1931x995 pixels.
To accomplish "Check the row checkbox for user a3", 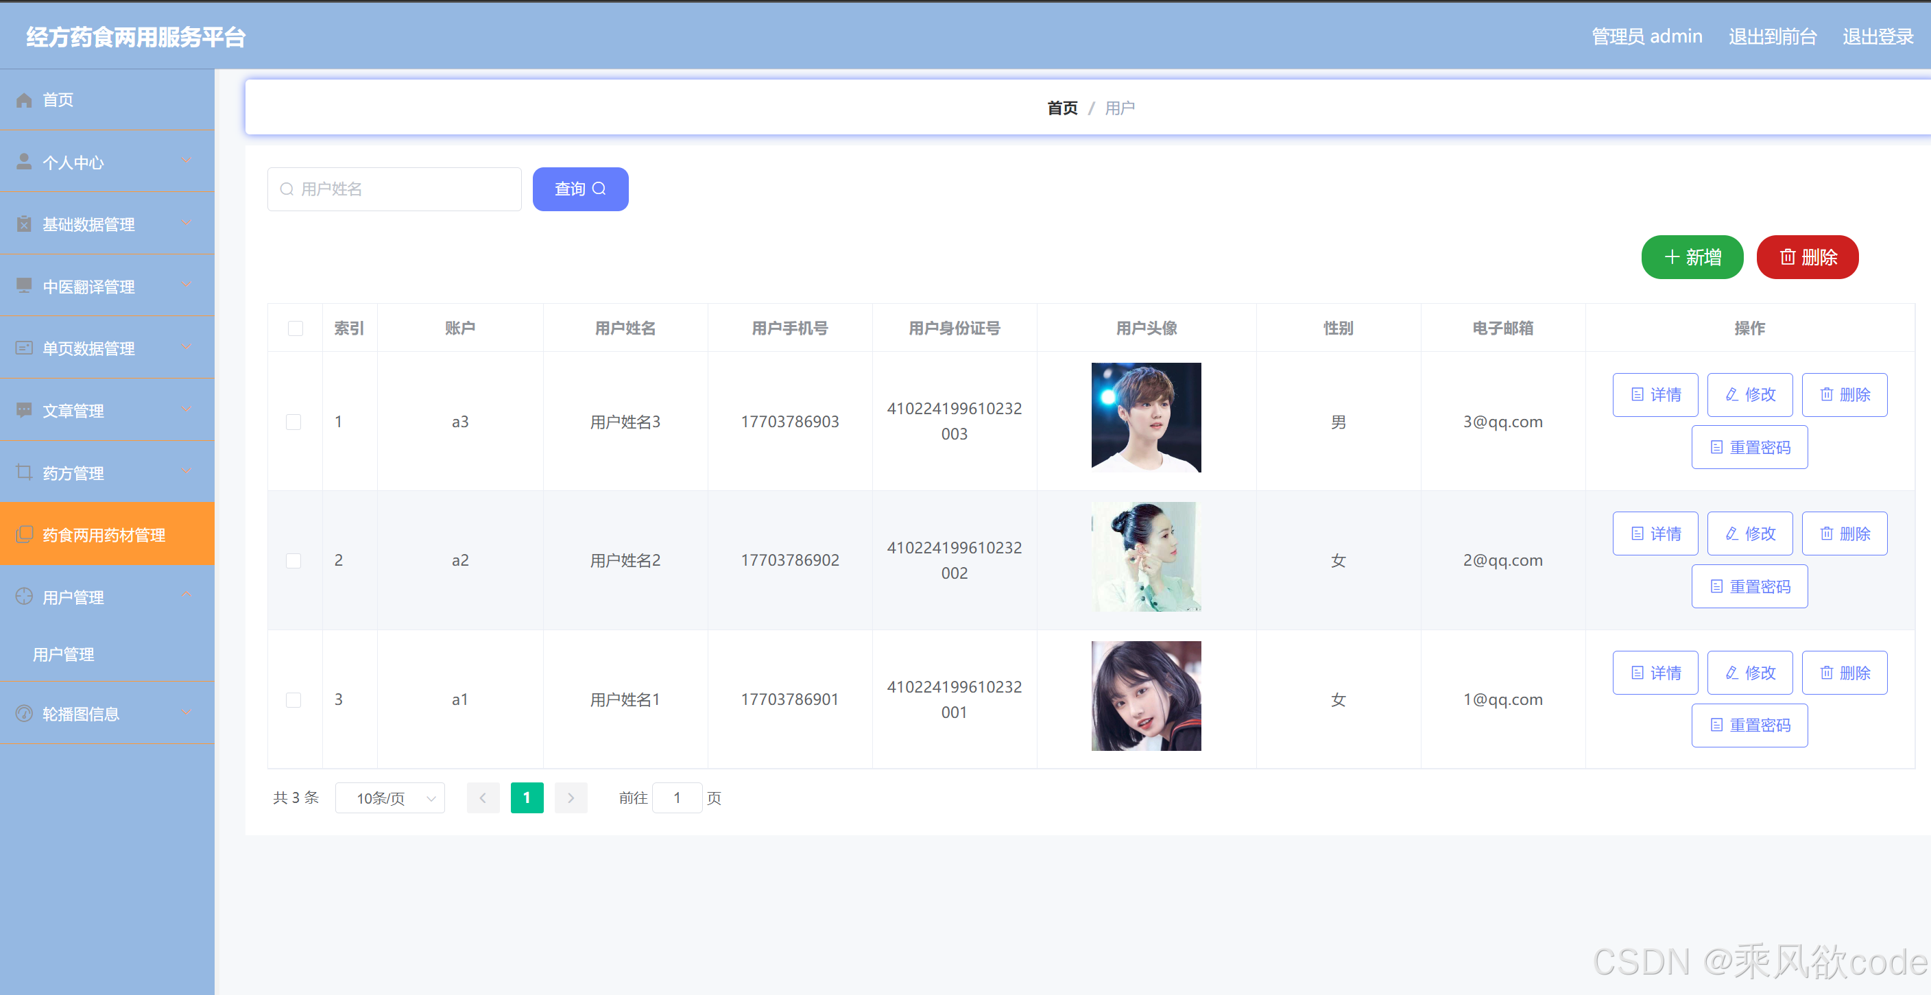I will 294,422.
